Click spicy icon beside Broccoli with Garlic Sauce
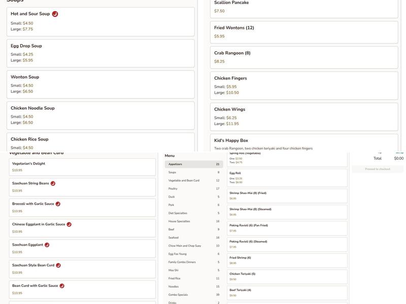406x304 pixels. (x=58, y=204)
